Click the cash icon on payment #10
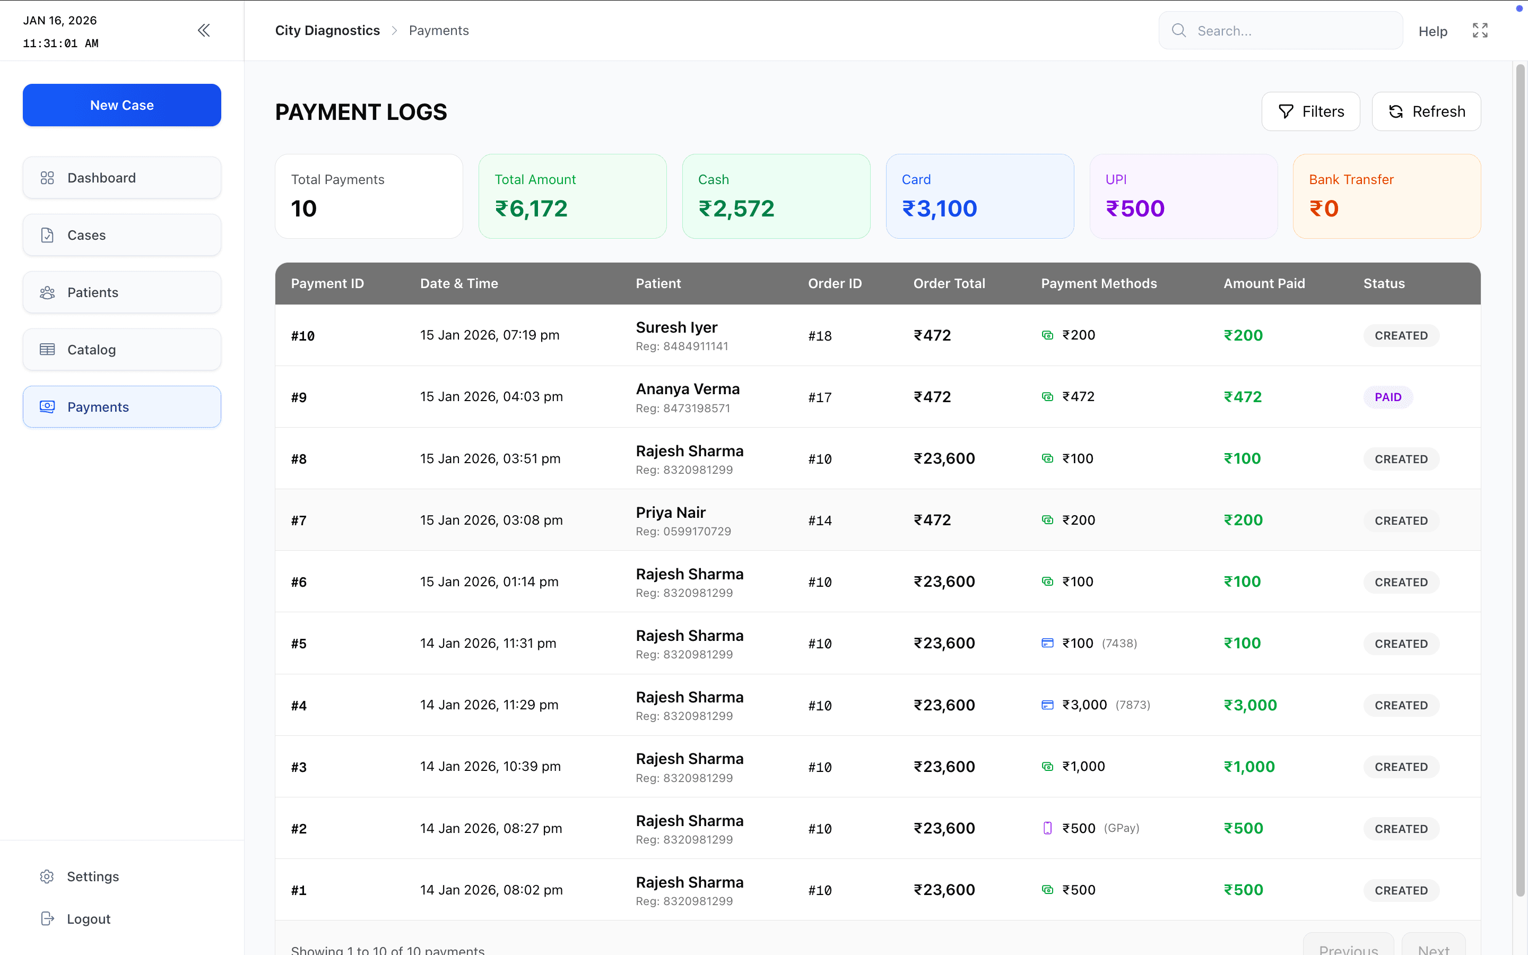 click(x=1047, y=335)
